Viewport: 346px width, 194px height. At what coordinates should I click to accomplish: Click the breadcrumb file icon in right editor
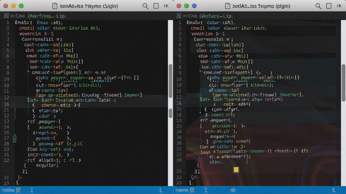[x=178, y=16]
